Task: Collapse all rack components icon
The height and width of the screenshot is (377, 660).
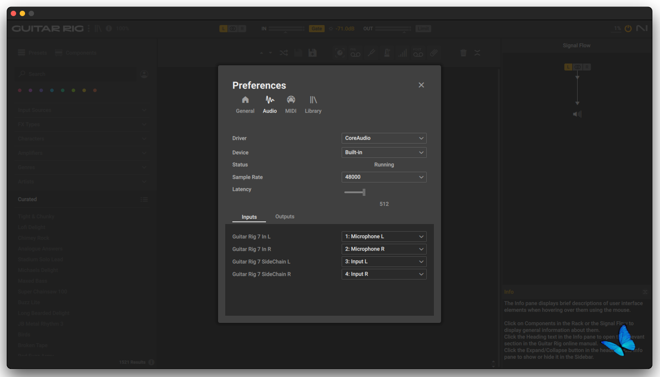Action: point(477,53)
